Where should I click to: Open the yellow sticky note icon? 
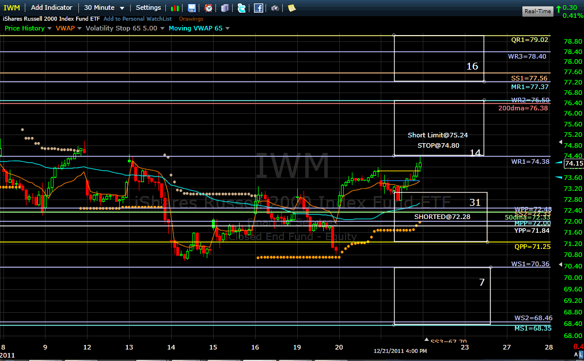click(291, 8)
